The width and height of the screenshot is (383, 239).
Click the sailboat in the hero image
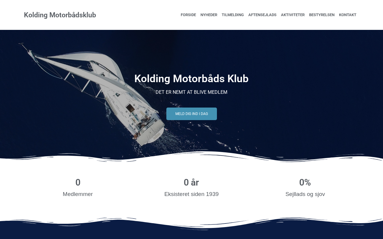pos(99,93)
